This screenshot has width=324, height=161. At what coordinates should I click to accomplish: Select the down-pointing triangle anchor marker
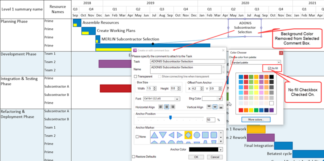coord(163,135)
